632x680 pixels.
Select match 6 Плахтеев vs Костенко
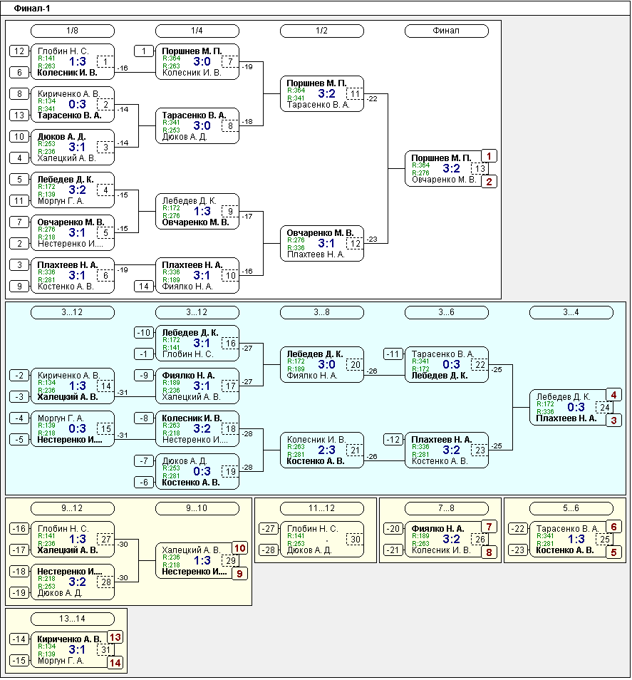pos(73,276)
